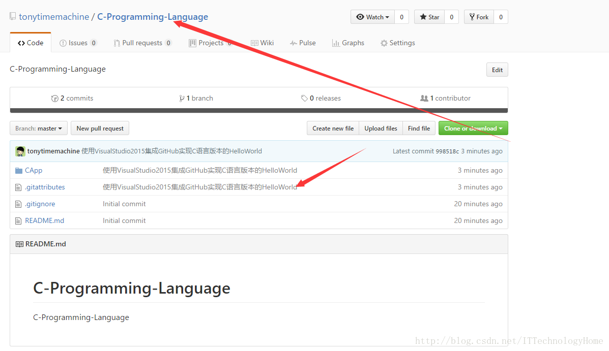This screenshot has height=351, width=609.
Task: Open the Issues tab
Action: pyautogui.click(x=78, y=43)
